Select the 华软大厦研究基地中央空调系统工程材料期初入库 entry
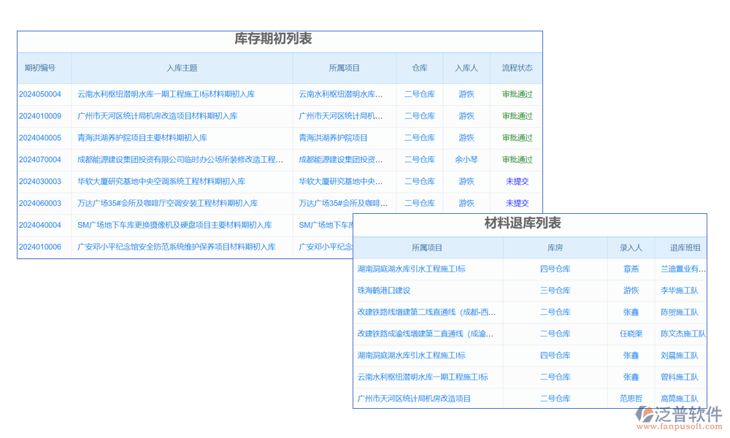The height and width of the screenshot is (438, 730). [161, 182]
